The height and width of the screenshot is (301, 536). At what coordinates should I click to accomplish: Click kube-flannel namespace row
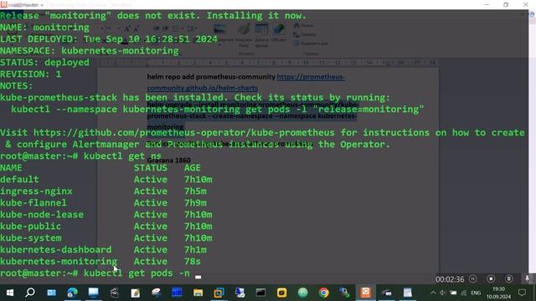click(103, 202)
